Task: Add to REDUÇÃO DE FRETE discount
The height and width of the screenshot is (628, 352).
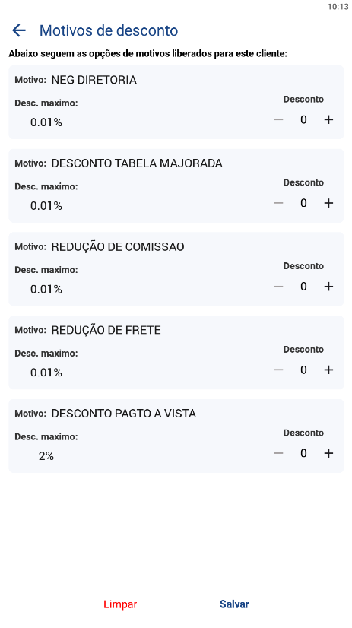Action: pos(328,370)
